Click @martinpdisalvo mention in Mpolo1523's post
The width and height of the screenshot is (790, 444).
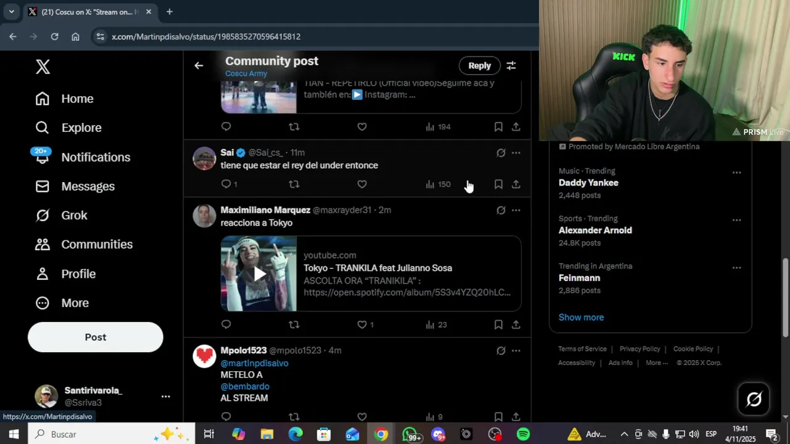pos(254,363)
